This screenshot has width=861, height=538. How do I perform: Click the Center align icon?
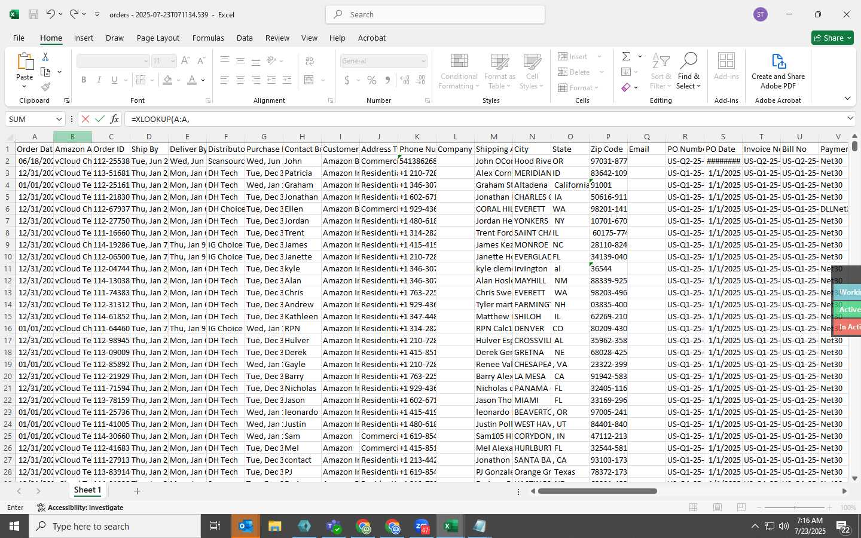[x=240, y=80]
